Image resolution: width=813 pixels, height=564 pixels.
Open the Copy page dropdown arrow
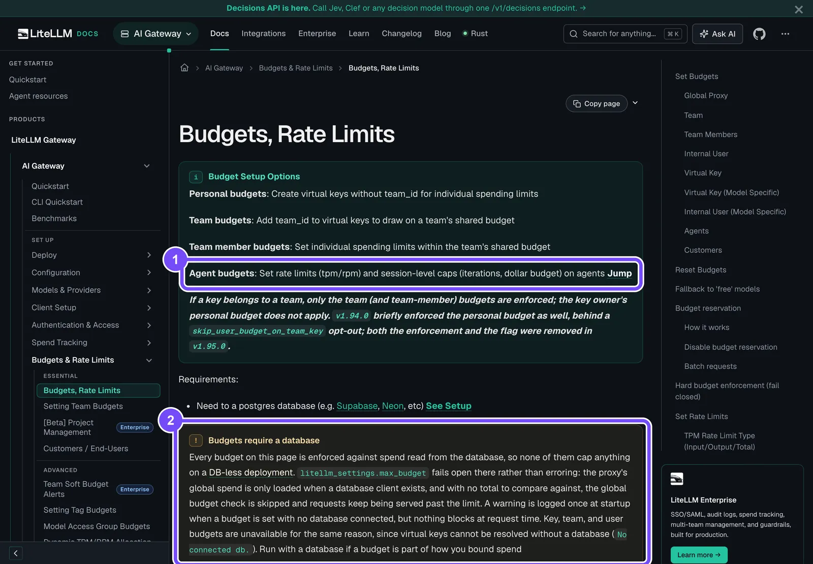click(635, 103)
